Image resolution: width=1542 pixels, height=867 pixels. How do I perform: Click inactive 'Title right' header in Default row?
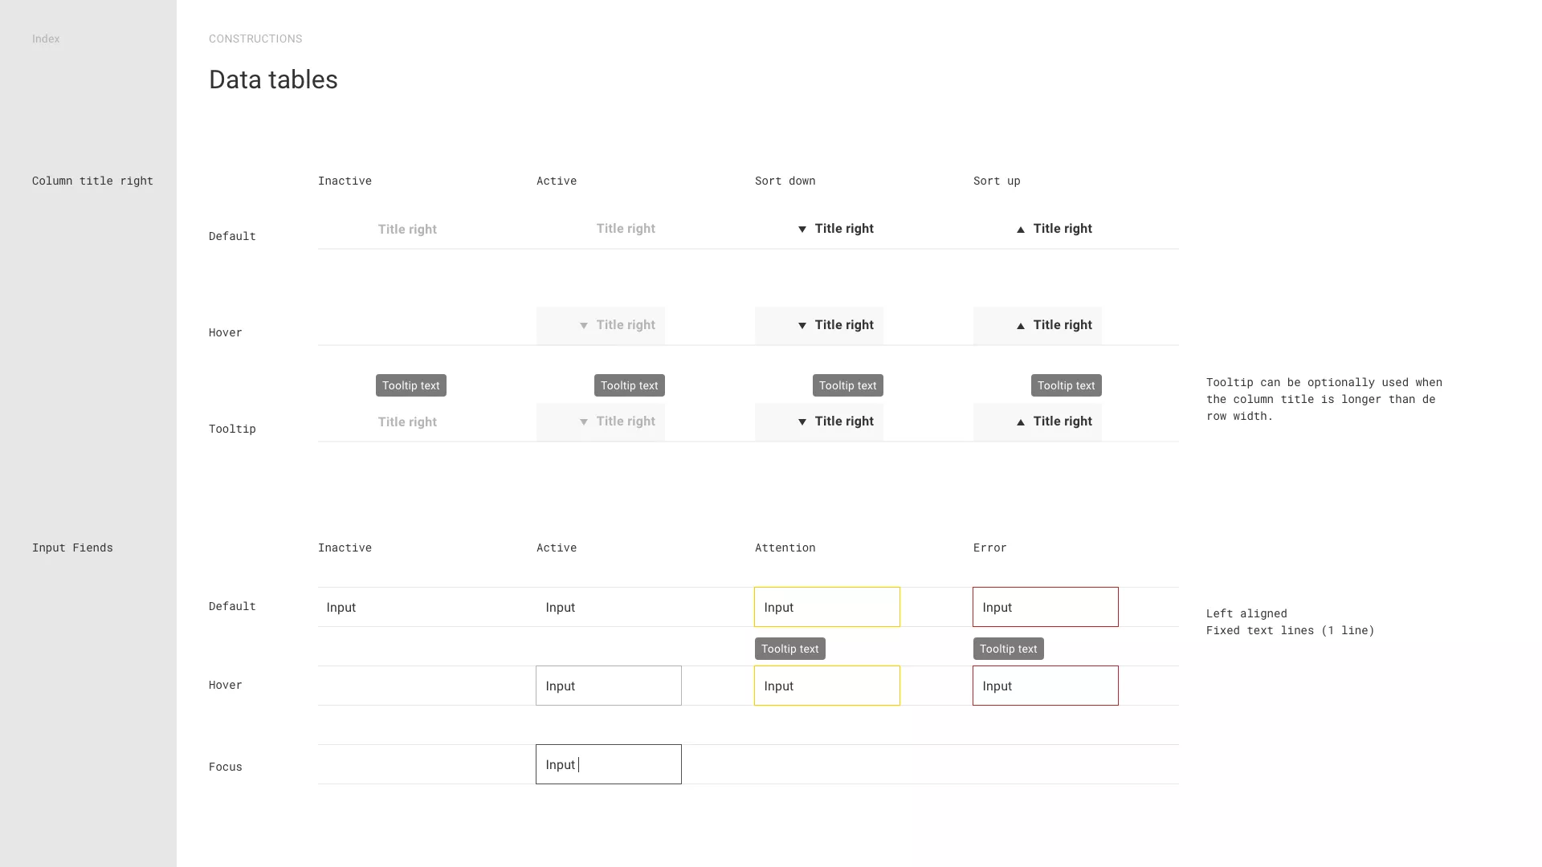pos(407,230)
